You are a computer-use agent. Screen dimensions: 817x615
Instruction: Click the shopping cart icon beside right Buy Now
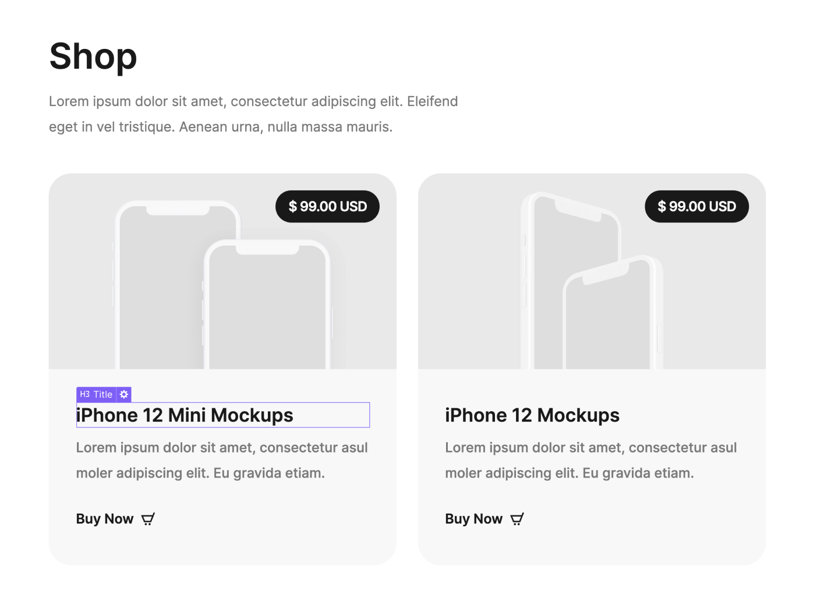pyautogui.click(x=517, y=518)
